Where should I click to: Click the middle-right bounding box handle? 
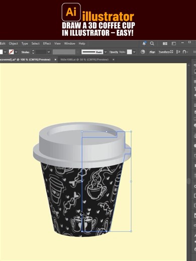131,181
